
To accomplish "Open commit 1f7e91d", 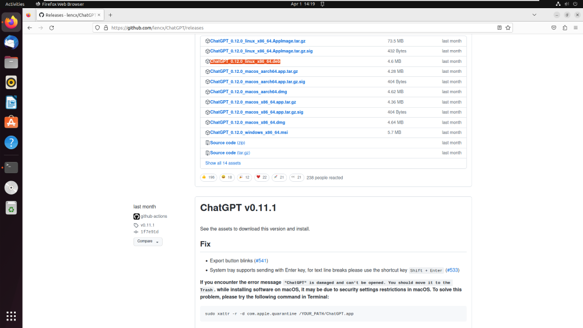I will 149,232.
